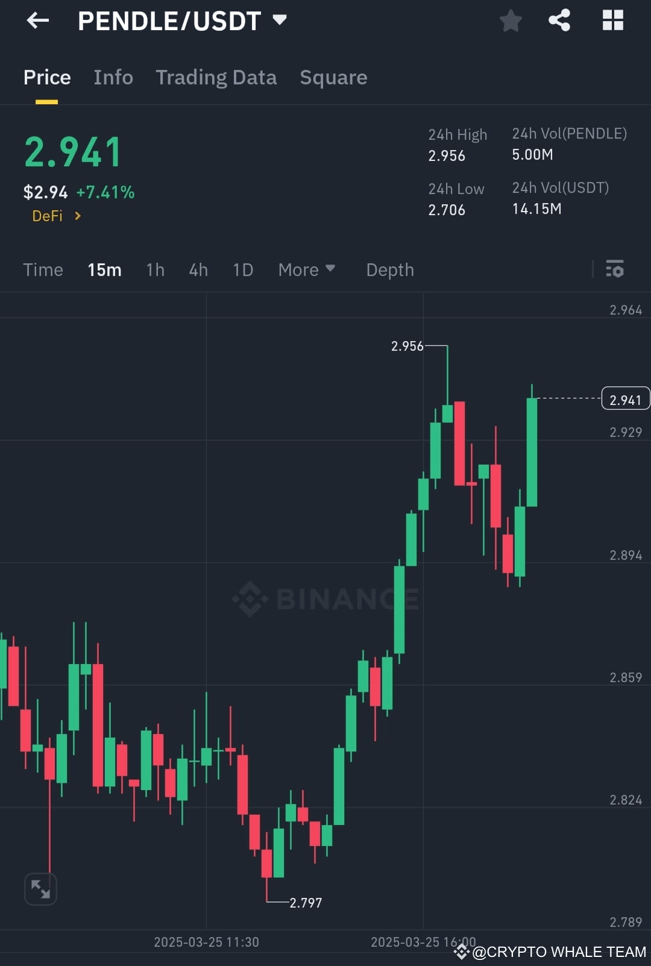Open the More timeframes dropdown
The width and height of the screenshot is (651, 966).
(x=306, y=269)
